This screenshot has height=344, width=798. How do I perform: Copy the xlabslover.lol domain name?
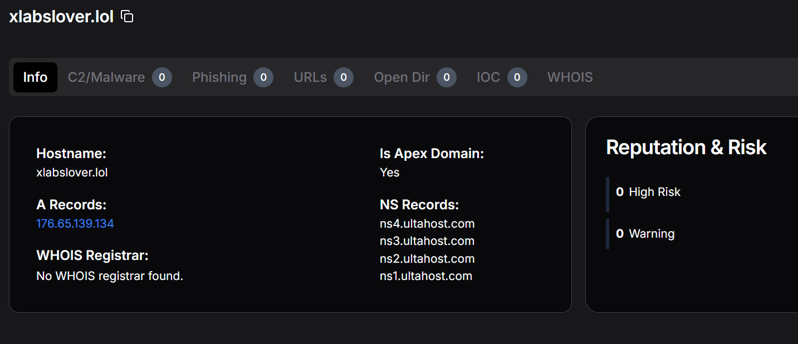127,17
